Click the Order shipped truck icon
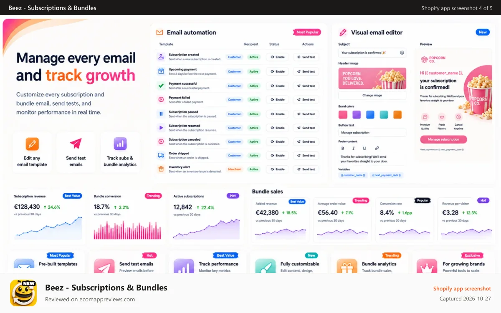This screenshot has height=313, width=501. pyautogui.click(x=161, y=155)
